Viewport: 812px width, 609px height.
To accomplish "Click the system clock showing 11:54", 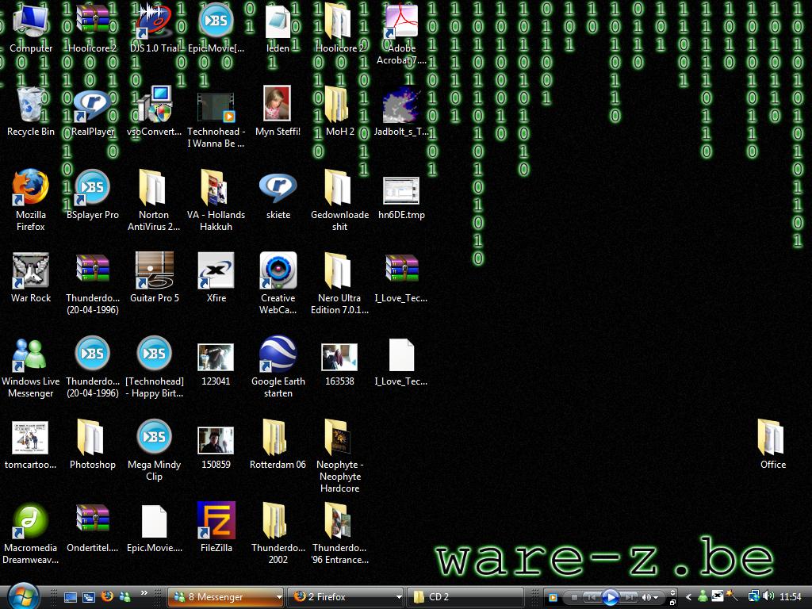I will (x=791, y=597).
